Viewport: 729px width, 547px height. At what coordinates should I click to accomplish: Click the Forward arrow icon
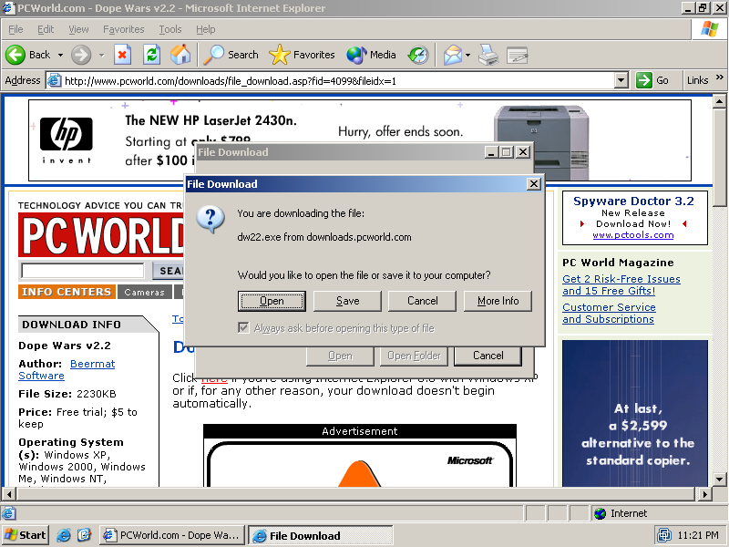click(x=81, y=55)
